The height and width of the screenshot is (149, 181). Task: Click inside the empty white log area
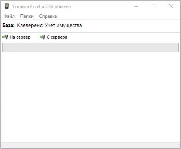coord(90,97)
